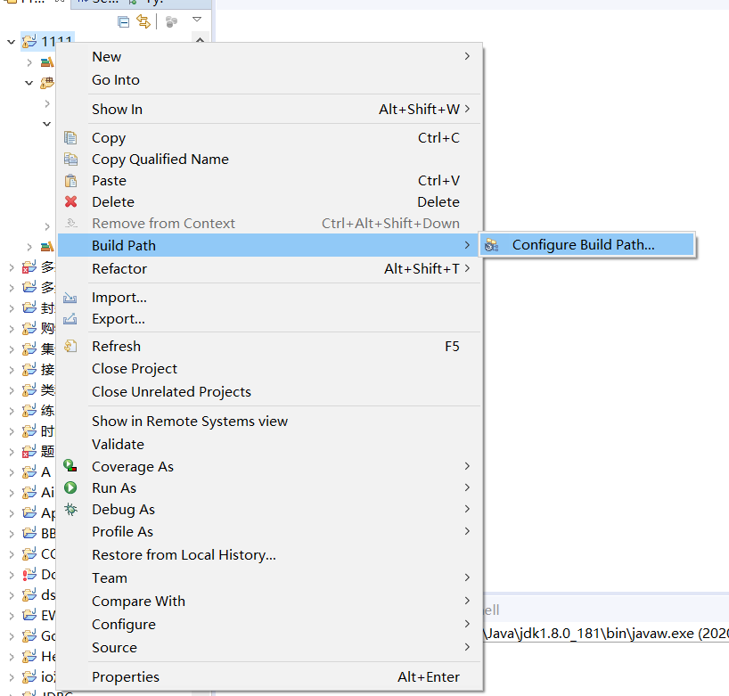Click submenu arrow next to Debug As

pyautogui.click(x=467, y=509)
